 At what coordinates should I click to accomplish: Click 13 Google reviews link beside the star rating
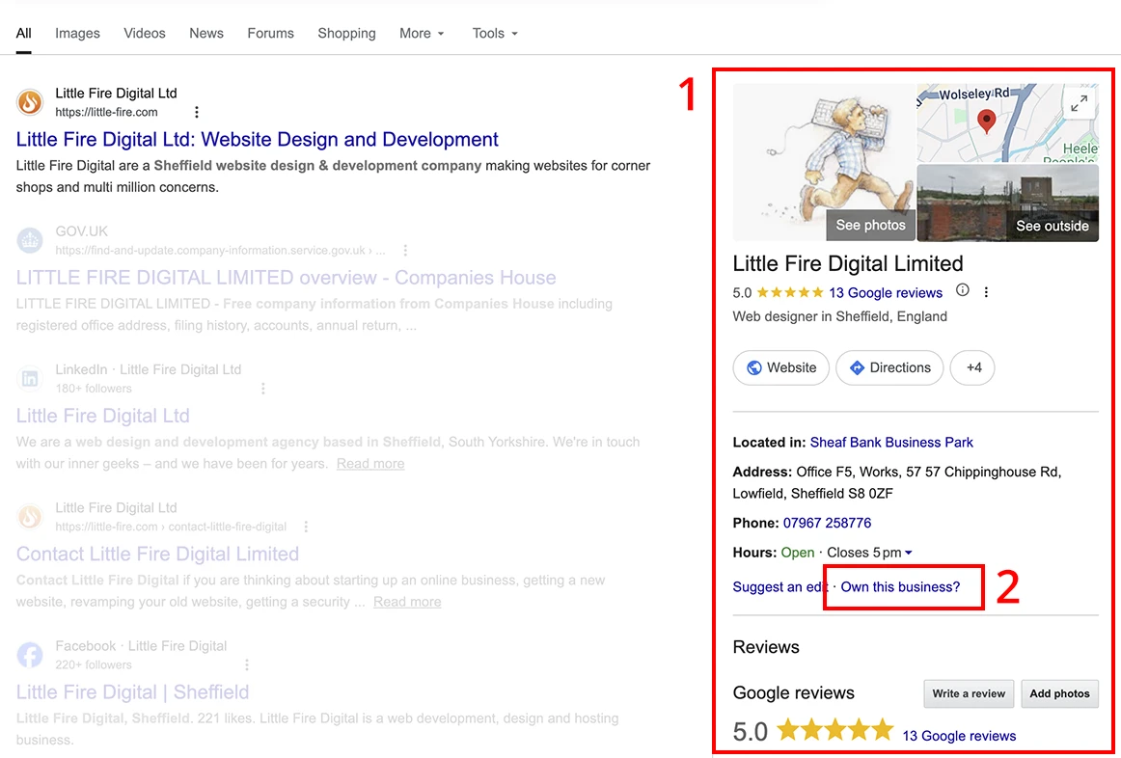[886, 293]
